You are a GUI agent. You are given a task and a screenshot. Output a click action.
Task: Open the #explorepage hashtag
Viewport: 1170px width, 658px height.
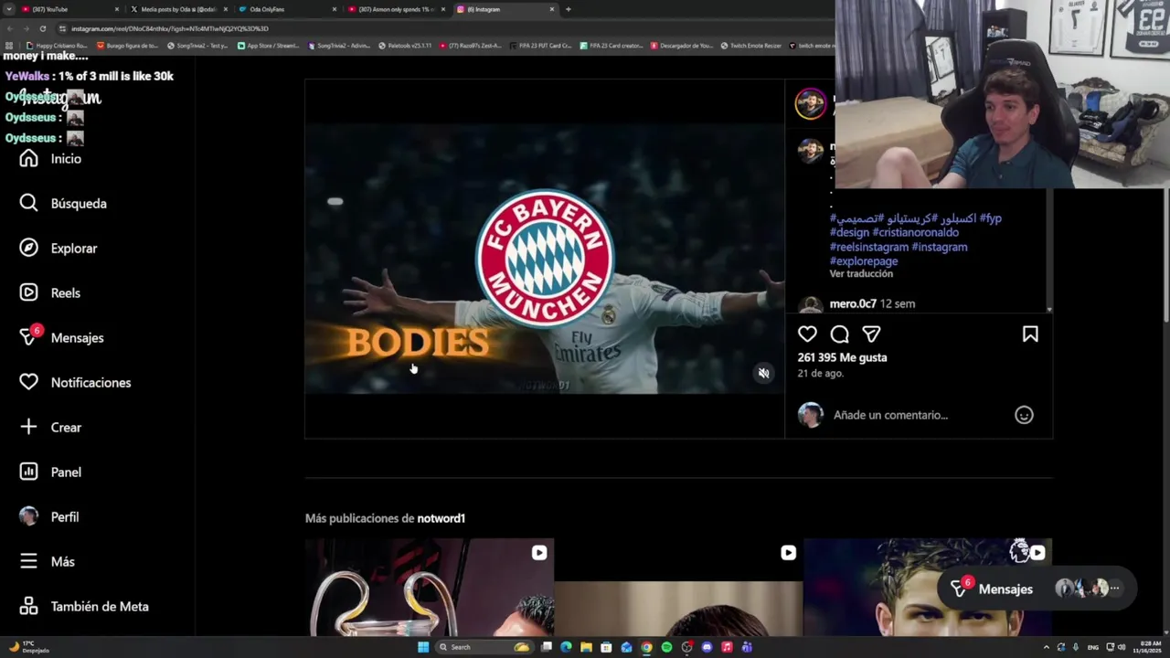coord(864,261)
